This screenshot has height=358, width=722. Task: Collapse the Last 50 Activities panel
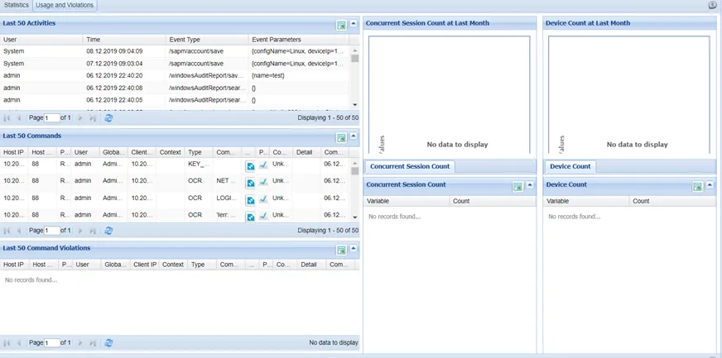[354, 23]
